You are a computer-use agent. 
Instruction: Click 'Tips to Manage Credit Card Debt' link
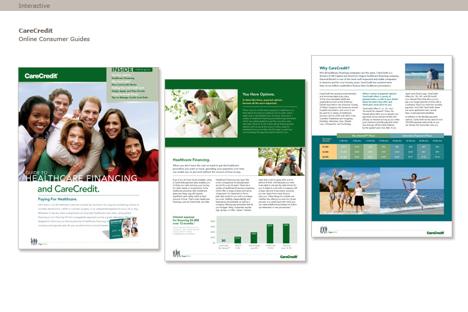click(131, 97)
